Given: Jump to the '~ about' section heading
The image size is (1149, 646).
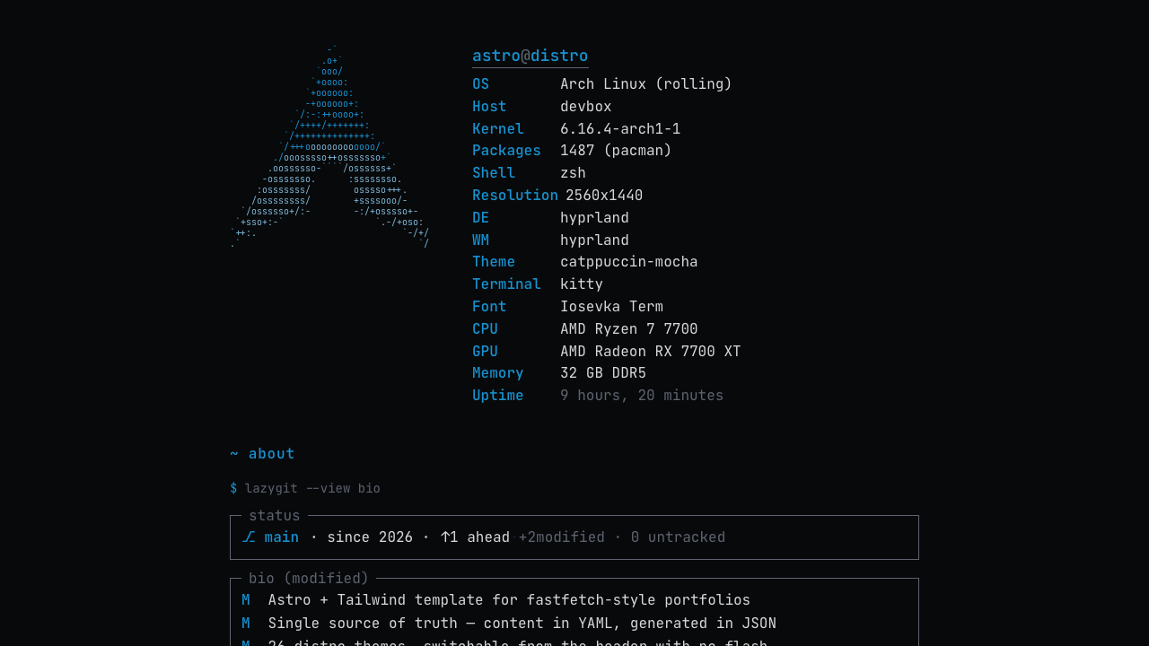Looking at the screenshot, I should coord(262,454).
